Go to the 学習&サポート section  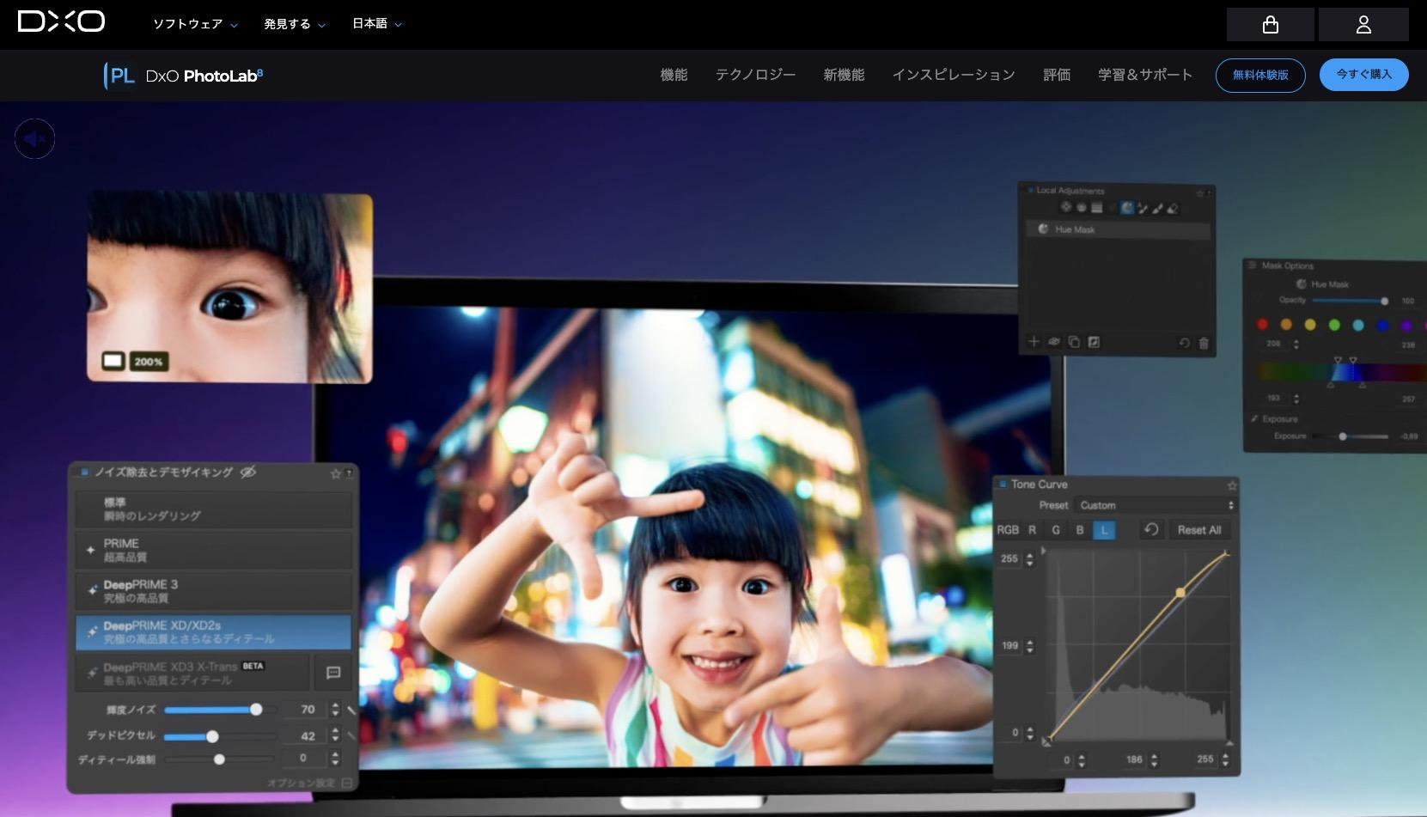1145,75
